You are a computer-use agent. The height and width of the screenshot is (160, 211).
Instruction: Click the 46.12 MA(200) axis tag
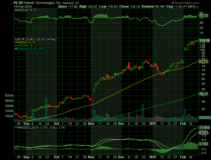pos(203,94)
